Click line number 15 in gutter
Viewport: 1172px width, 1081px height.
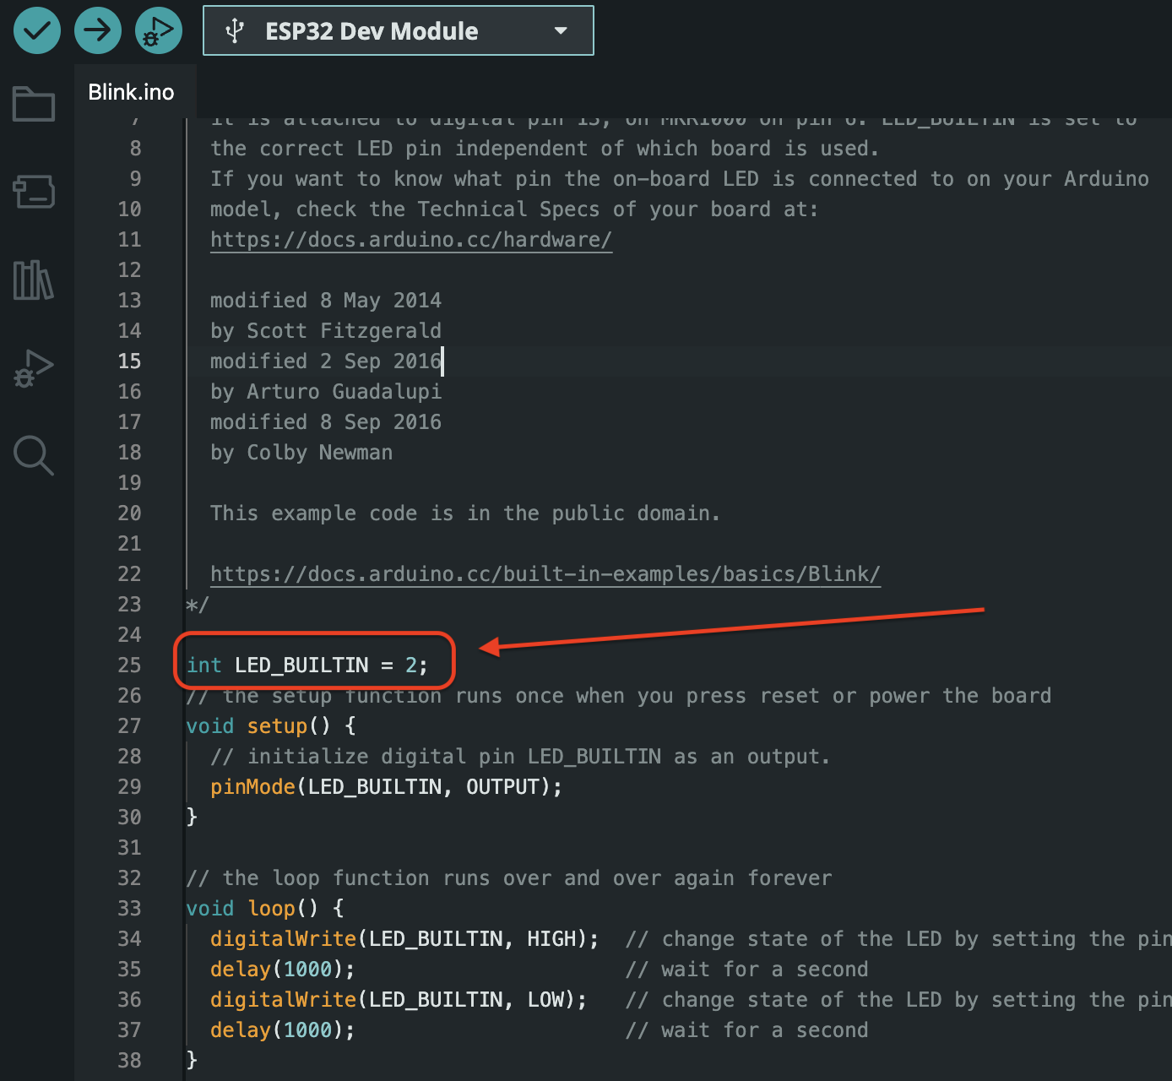pyautogui.click(x=129, y=361)
